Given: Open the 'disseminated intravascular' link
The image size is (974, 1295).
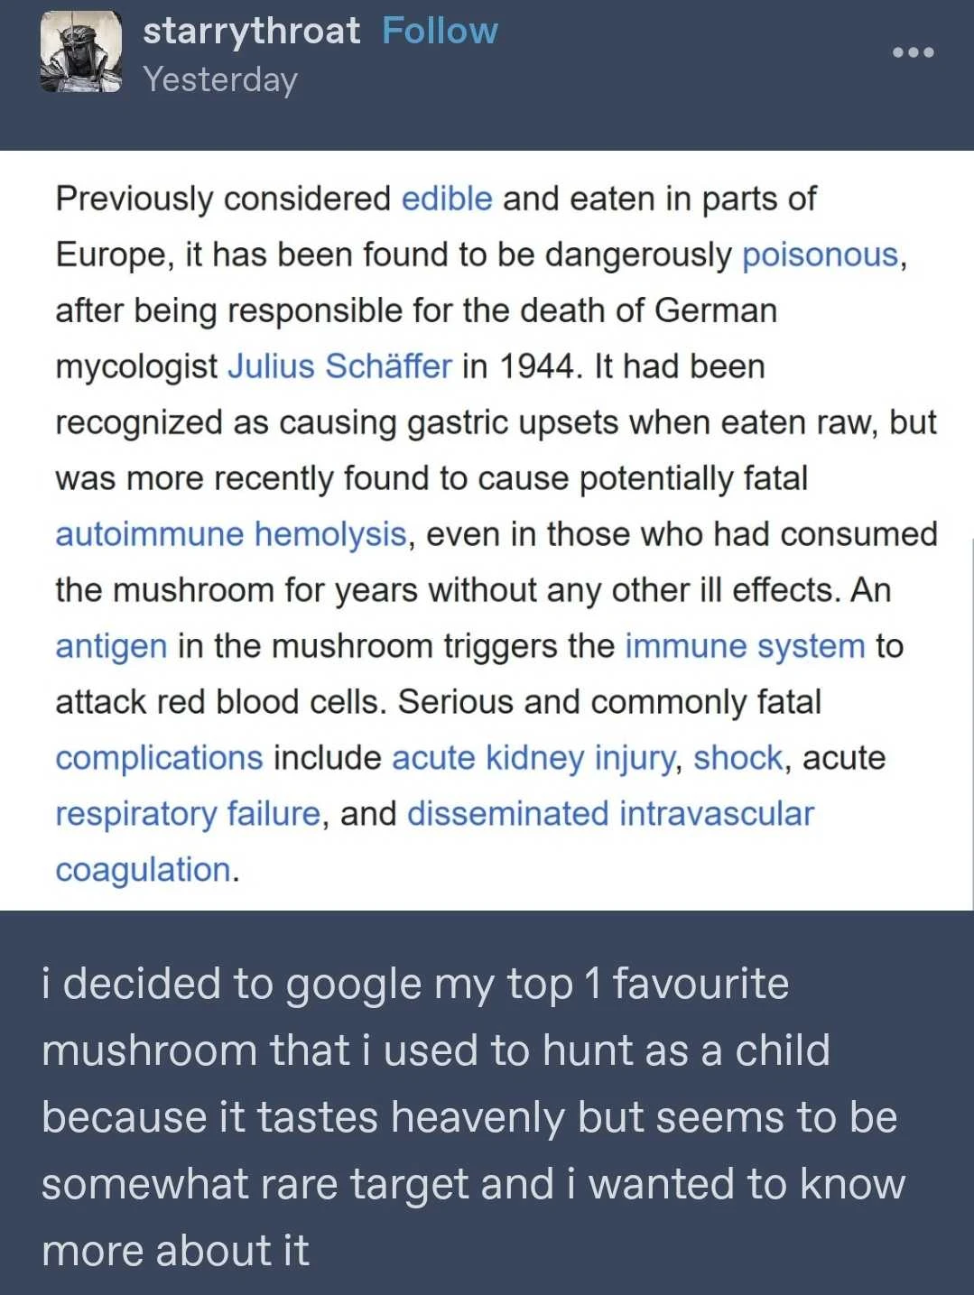Looking at the screenshot, I should [610, 814].
